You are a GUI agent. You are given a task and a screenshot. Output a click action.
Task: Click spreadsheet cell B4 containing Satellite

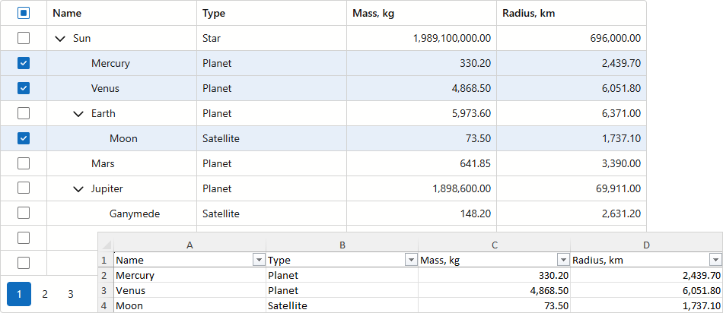tap(342, 305)
